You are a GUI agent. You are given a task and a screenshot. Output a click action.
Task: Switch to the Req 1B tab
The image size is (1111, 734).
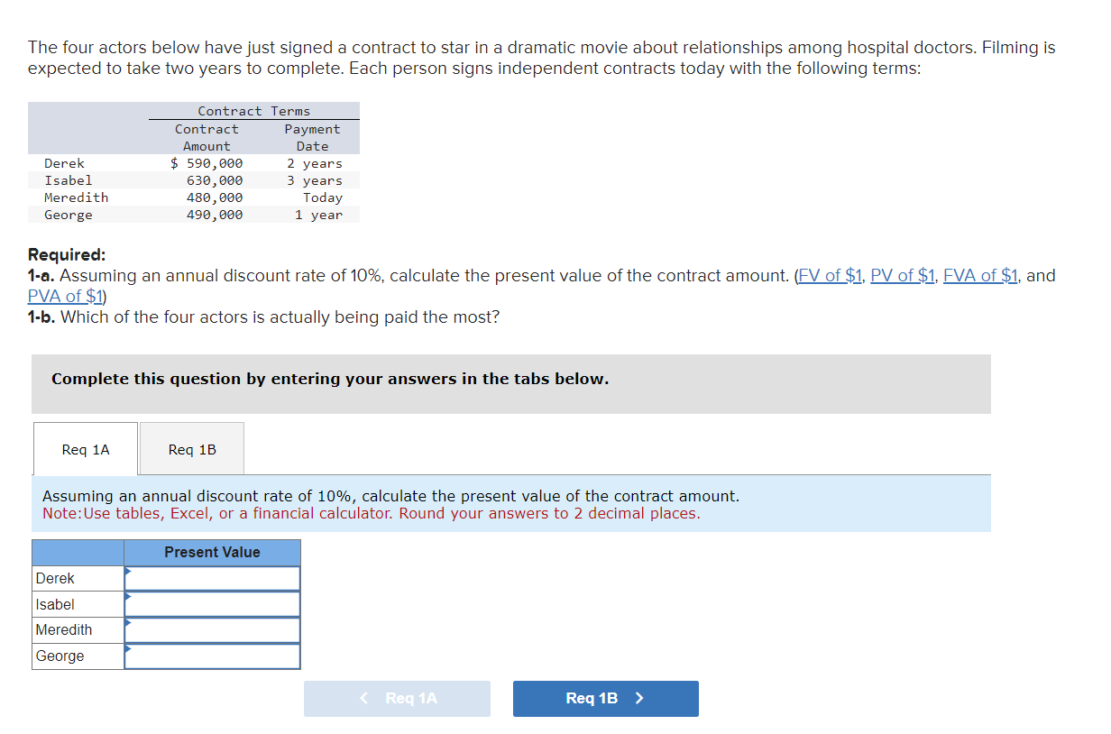(192, 449)
